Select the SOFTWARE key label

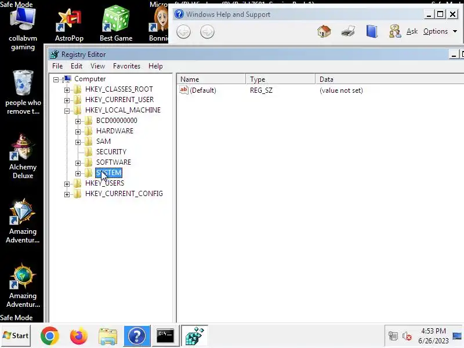tap(114, 162)
